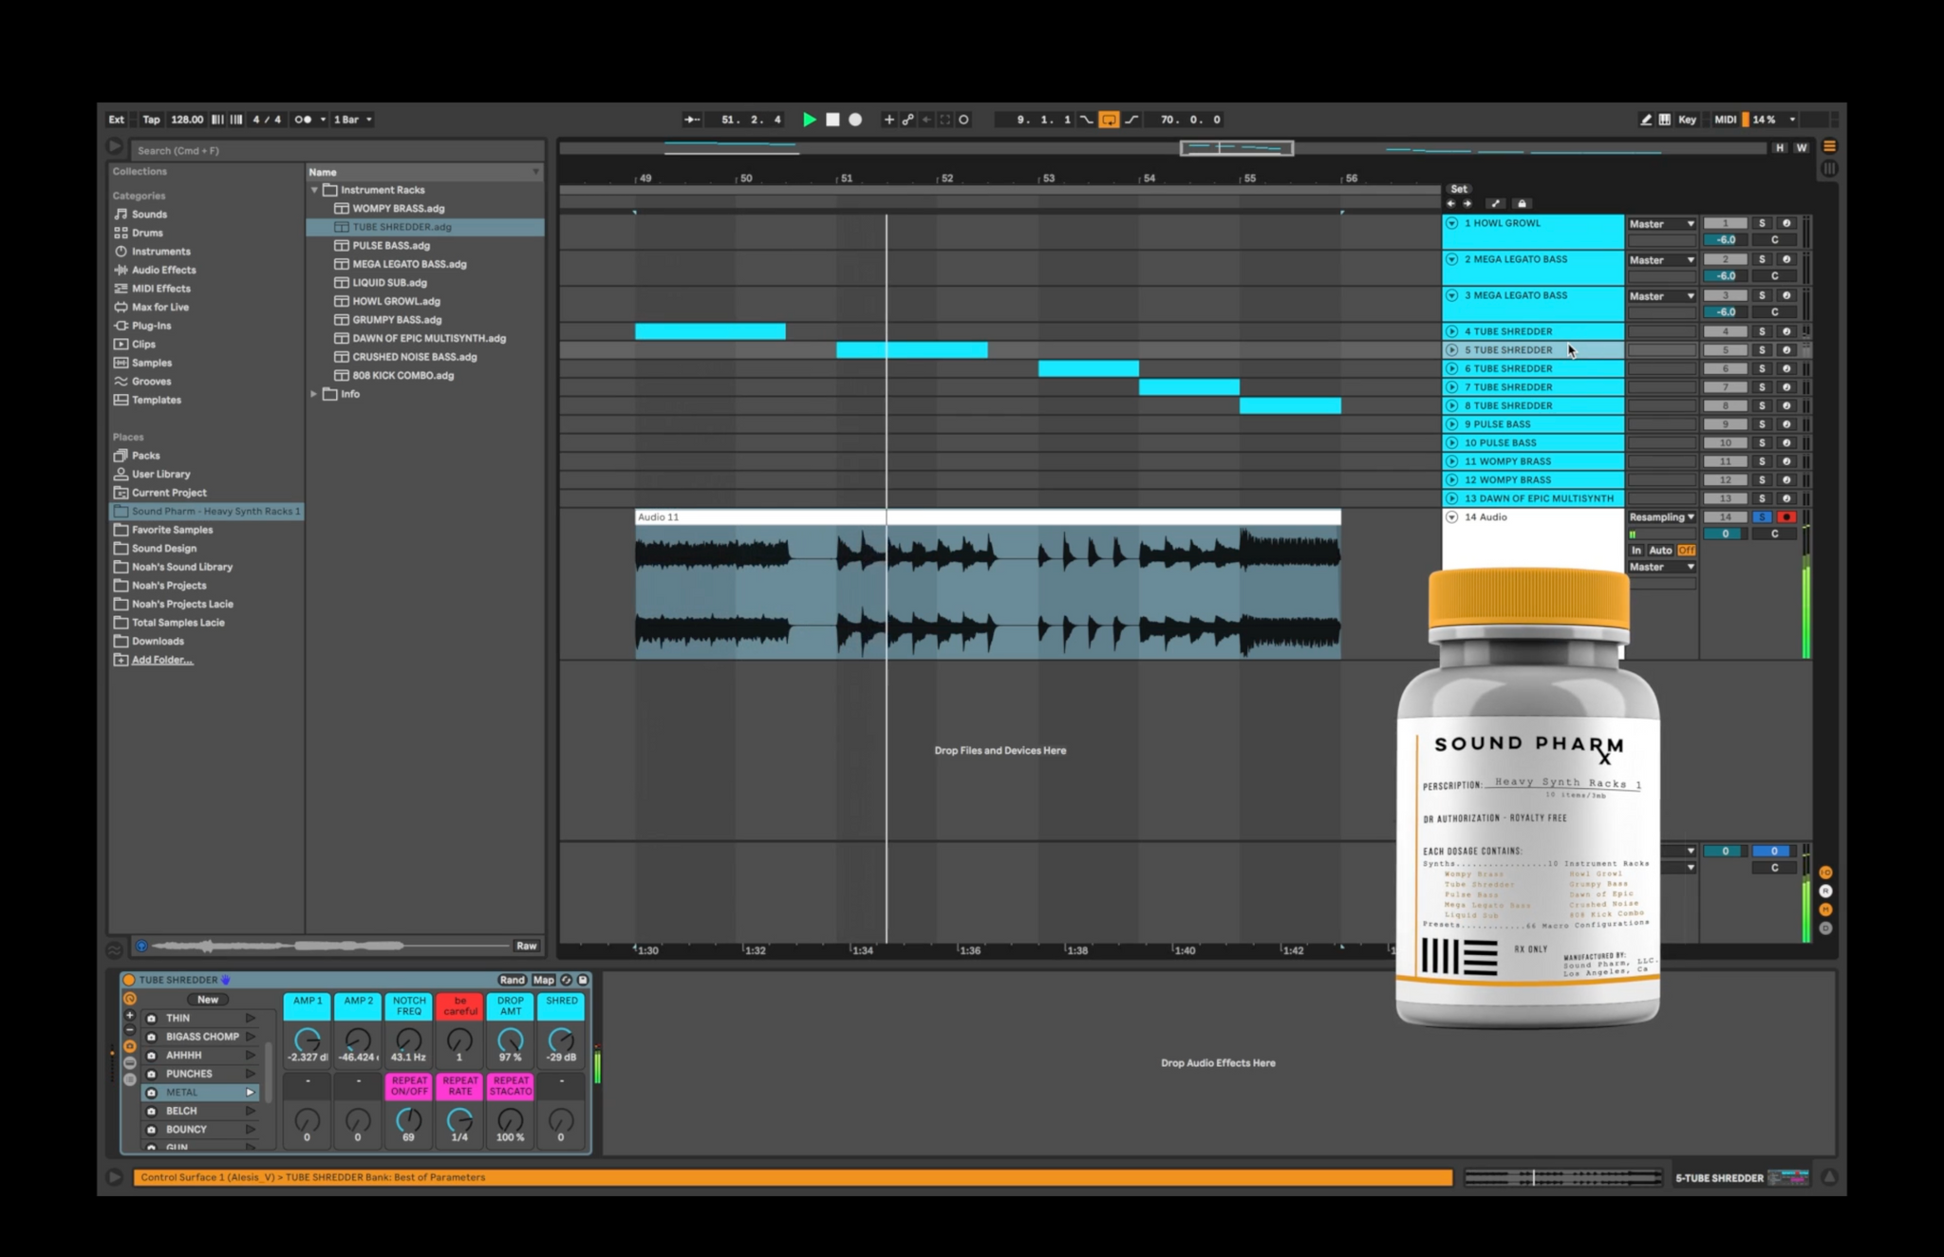
Task: Click the rack Map button
Action: (x=543, y=980)
